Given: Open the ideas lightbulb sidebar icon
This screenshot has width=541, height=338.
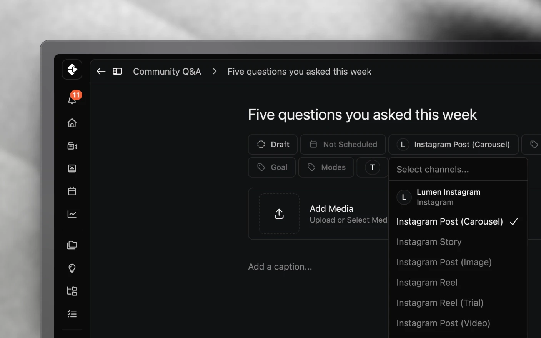Looking at the screenshot, I should (x=72, y=268).
